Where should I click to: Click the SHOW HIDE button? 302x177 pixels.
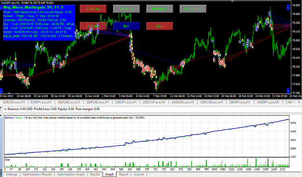pyautogui.click(x=193, y=9)
